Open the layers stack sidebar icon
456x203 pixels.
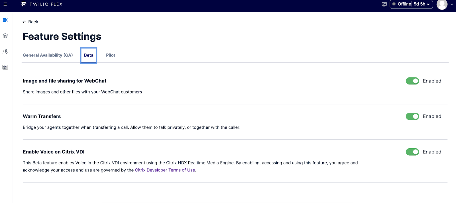point(5,36)
